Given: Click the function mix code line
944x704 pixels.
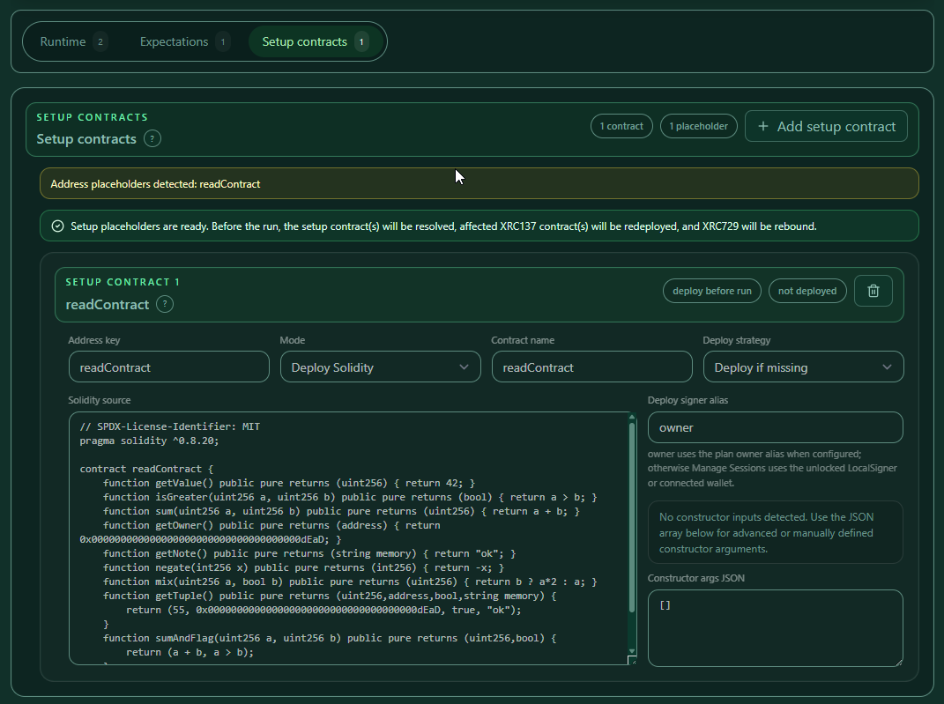Looking at the screenshot, I should coord(350,582).
